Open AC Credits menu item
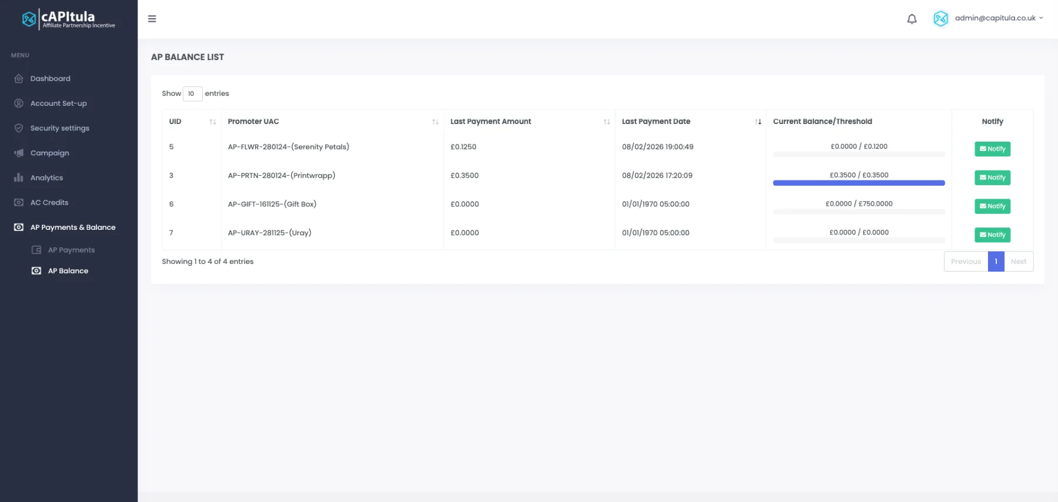 tap(49, 202)
